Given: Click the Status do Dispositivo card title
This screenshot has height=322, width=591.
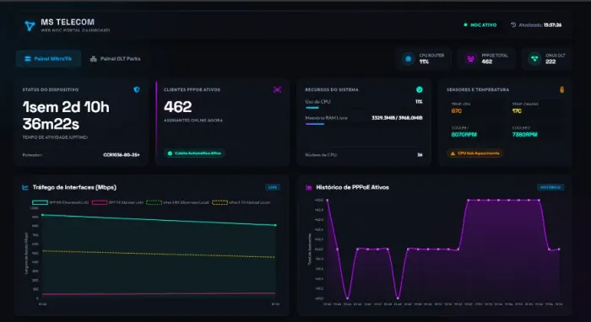Looking at the screenshot, I should point(51,89).
